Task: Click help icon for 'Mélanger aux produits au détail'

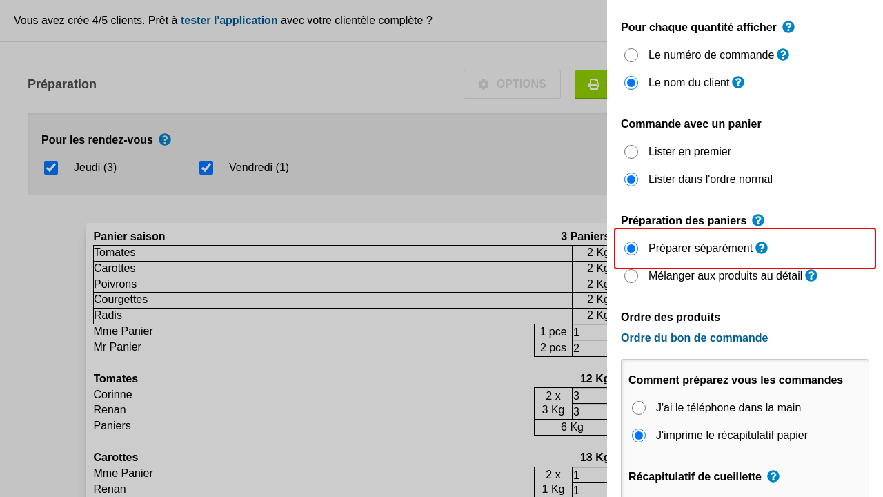Action: [811, 275]
